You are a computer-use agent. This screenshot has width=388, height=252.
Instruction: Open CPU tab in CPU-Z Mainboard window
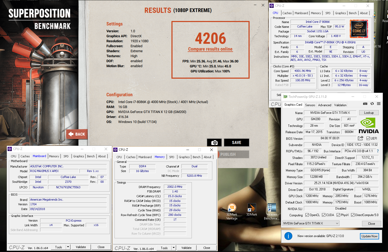coord(14,156)
